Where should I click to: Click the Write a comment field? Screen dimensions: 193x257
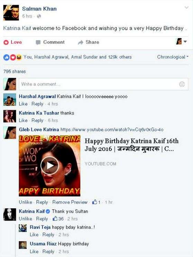[x=103, y=84]
